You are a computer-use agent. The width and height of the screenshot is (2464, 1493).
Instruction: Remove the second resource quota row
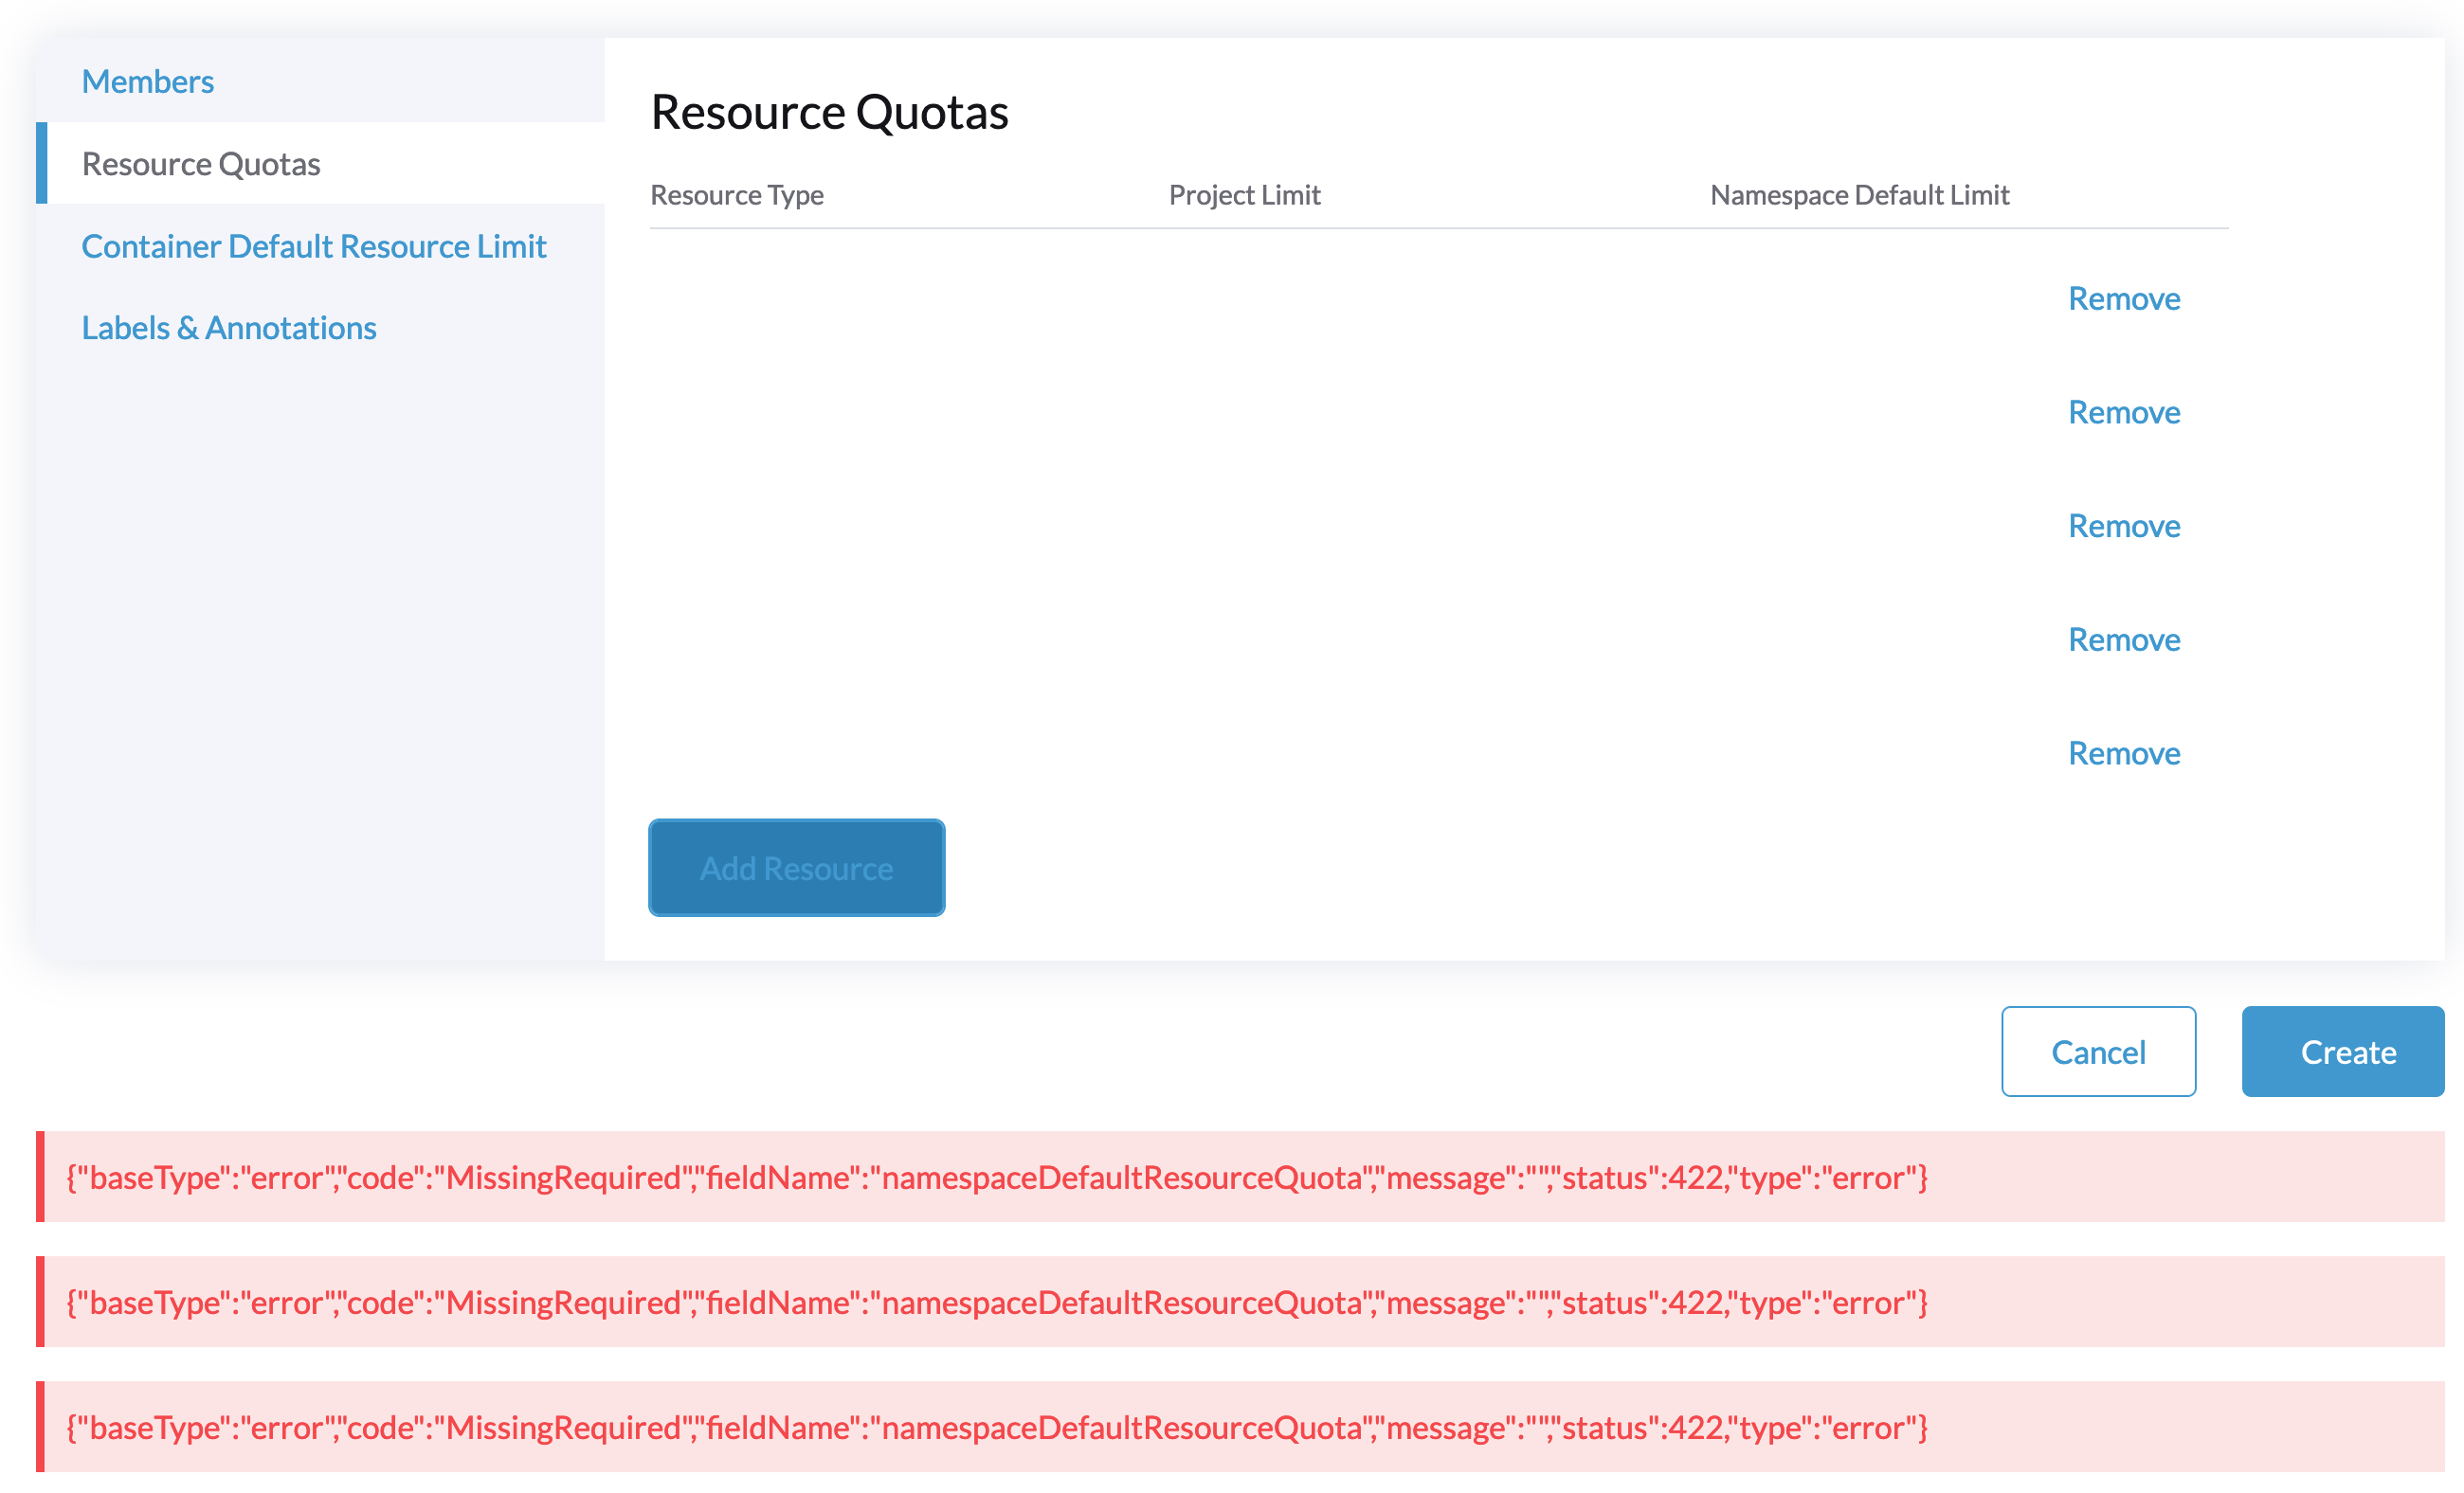pos(2124,412)
